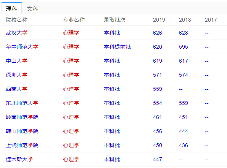Click 本科批 in the 中山大学 row
Viewport: 227px width, 168px height.
point(112,61)
